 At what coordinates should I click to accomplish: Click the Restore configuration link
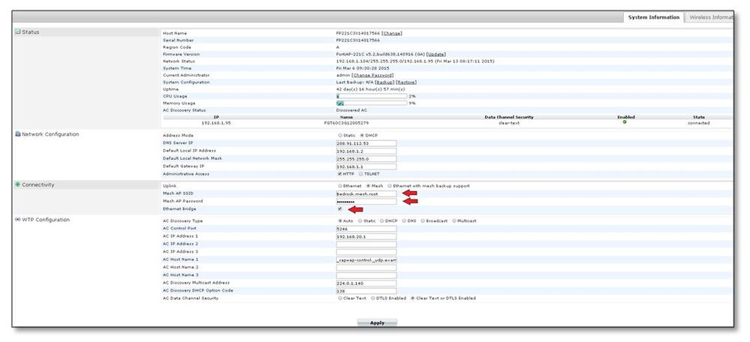tap(406, 82)
